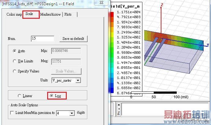211x125 pixels.
Task: Click legend value 2.2040e+001
Action: click(129, 47)
